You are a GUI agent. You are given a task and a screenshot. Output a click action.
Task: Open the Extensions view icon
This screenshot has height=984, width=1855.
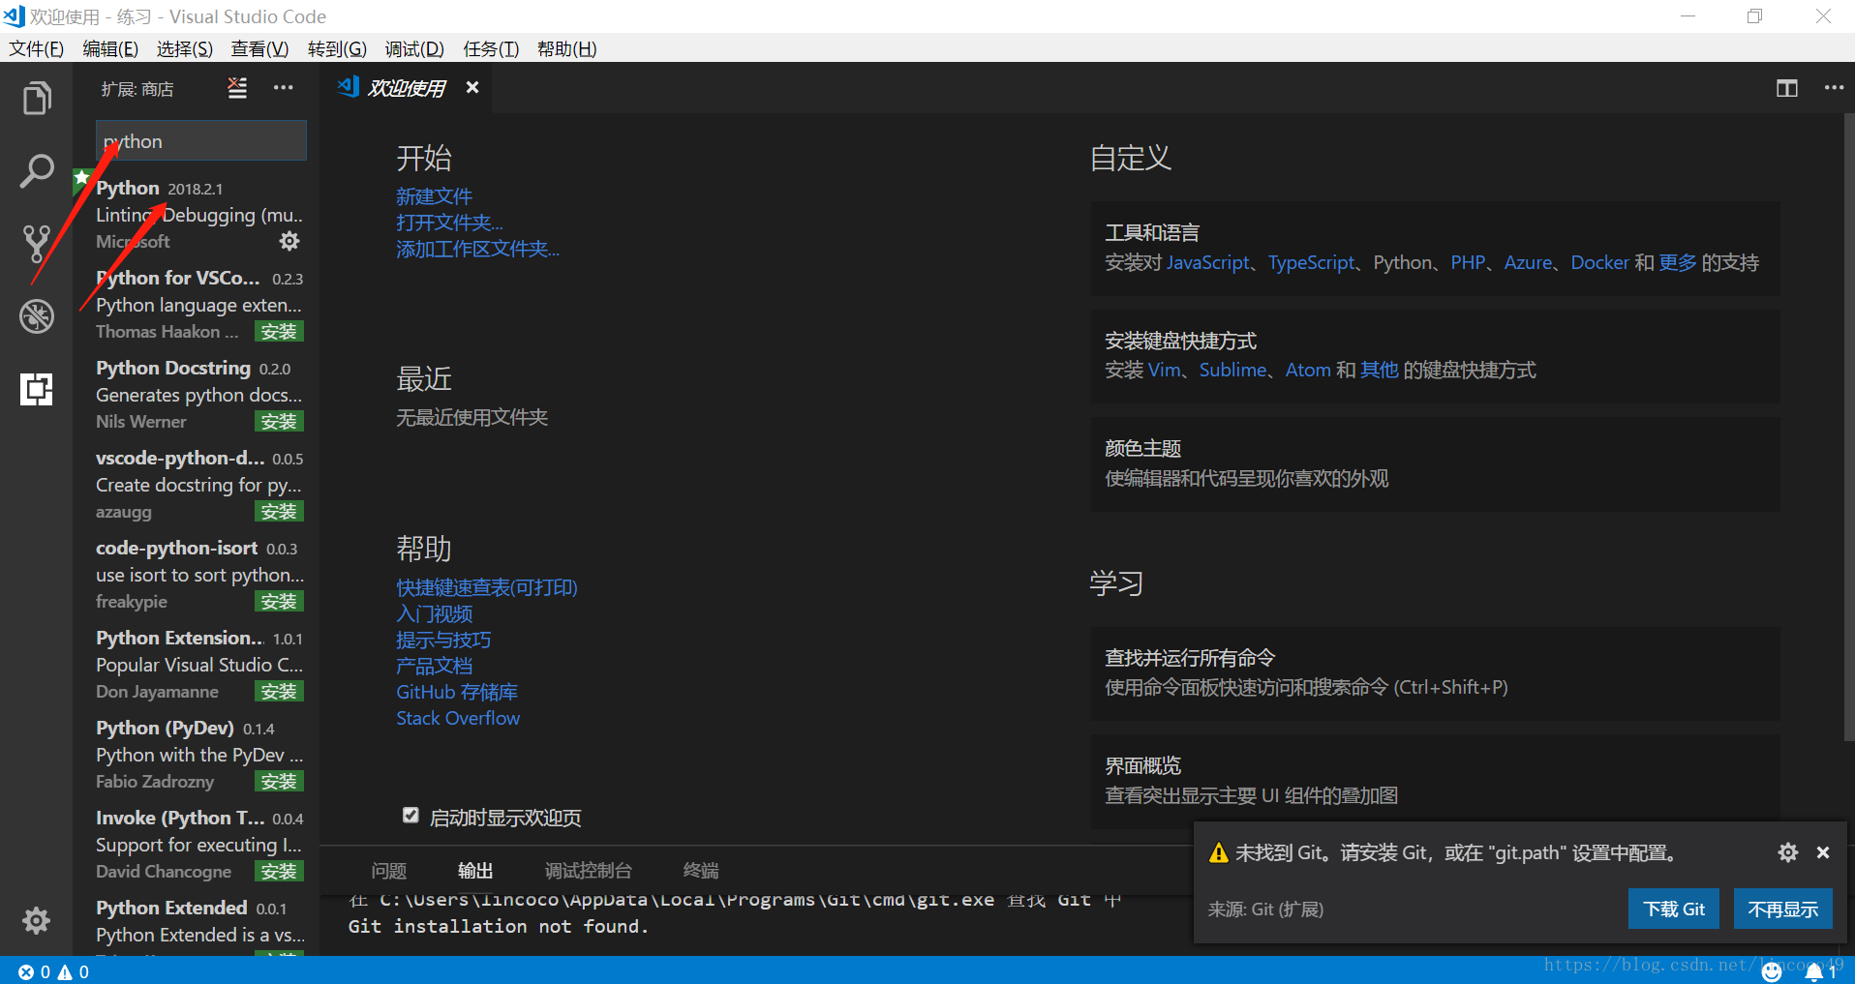[x=37, y=389]
